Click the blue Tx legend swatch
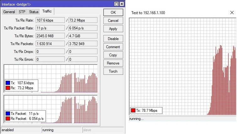The height and width of the screenshot is (134, 237). coord(8,83)
